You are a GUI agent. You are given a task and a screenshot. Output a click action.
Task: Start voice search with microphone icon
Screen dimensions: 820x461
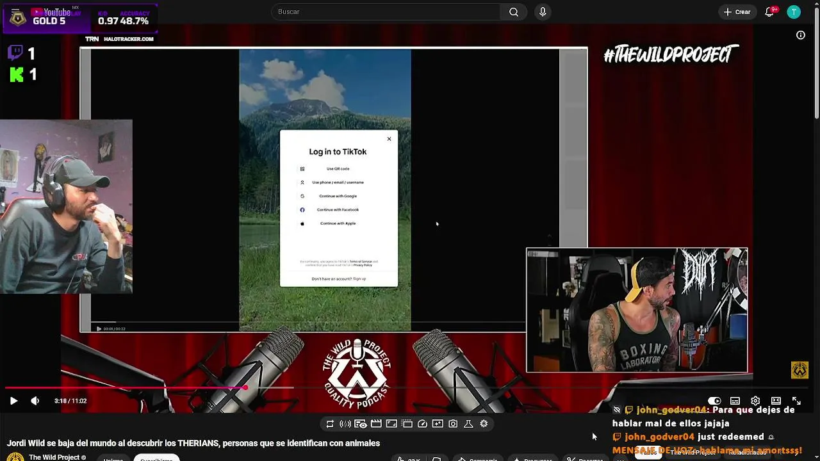click(x=543, y=12)
